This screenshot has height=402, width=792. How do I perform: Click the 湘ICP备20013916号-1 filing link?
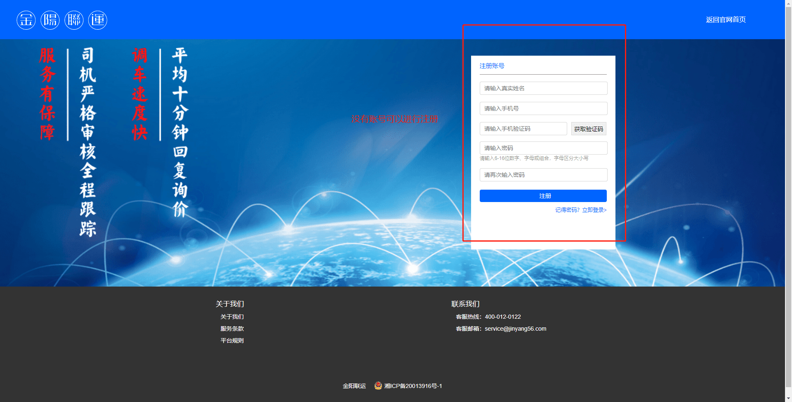click(x=413, y=386)
